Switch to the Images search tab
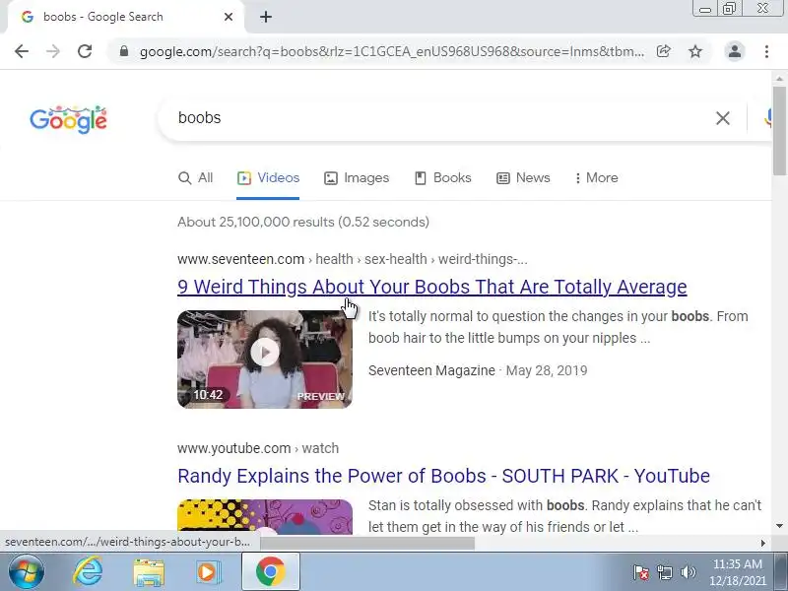Image resolution: width=788 pixels, height=591 pixels. (357, 178)
